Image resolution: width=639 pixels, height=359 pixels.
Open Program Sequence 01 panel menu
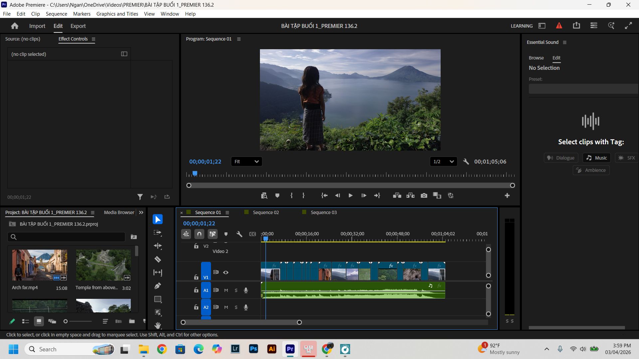[x=239, y=39]
